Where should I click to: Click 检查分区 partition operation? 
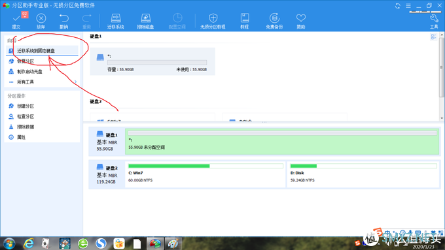click(42, 116)
